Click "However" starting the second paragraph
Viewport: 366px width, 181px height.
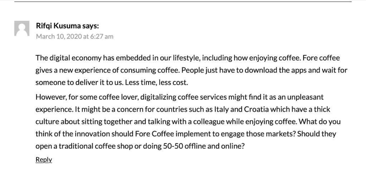pyautogui.click(x=49, y=97)
